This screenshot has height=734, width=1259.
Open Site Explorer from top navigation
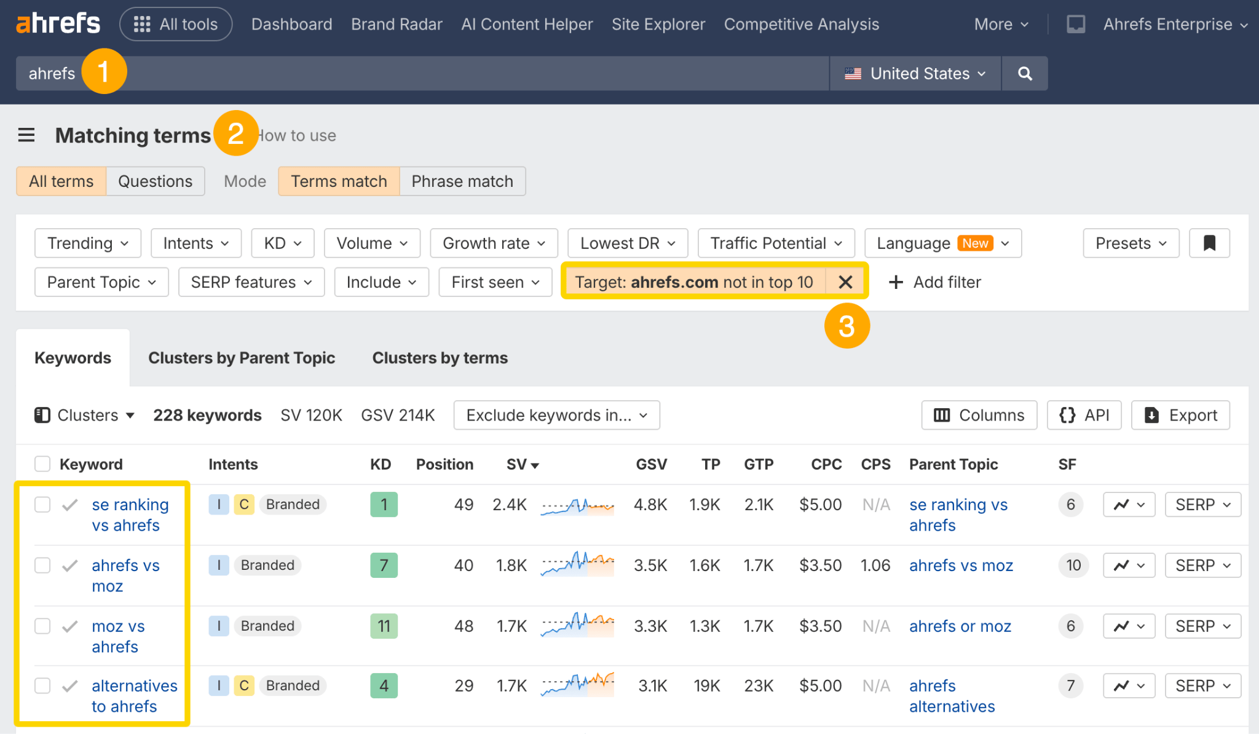658,24
